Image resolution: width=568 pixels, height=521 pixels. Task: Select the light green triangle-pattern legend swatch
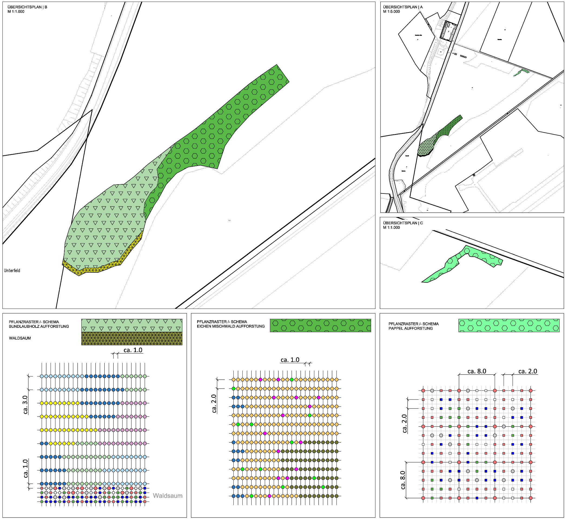coord(132,325)
